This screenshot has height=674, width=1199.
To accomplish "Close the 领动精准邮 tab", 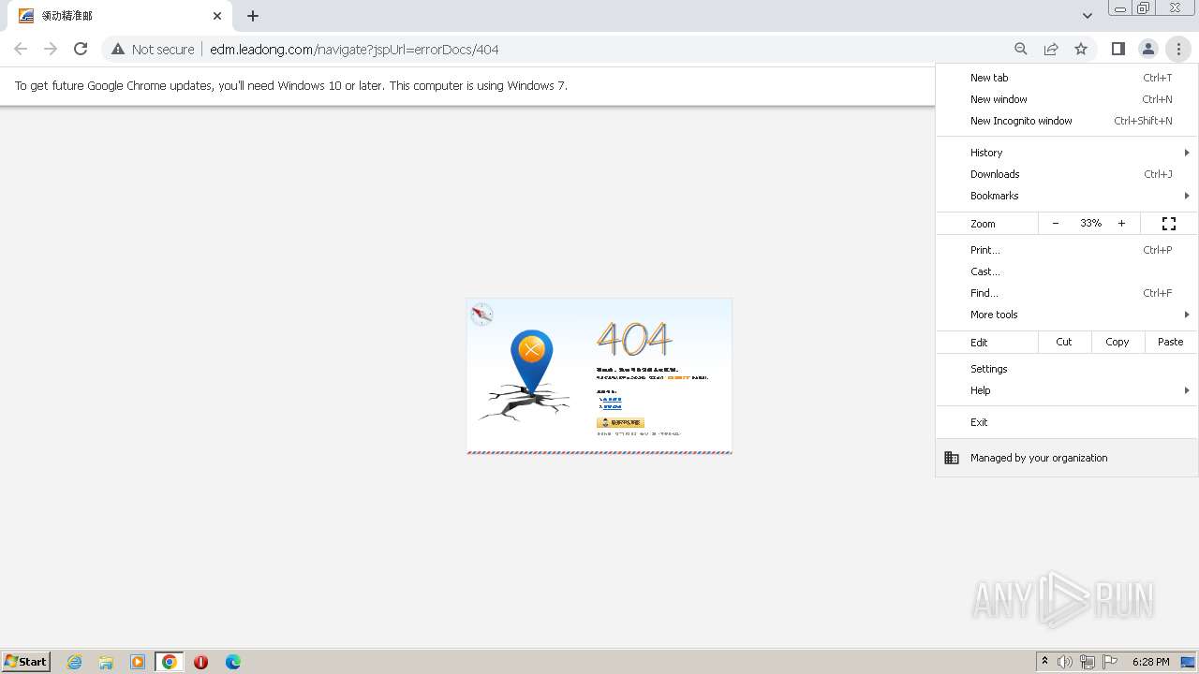I will coord(217,16).
